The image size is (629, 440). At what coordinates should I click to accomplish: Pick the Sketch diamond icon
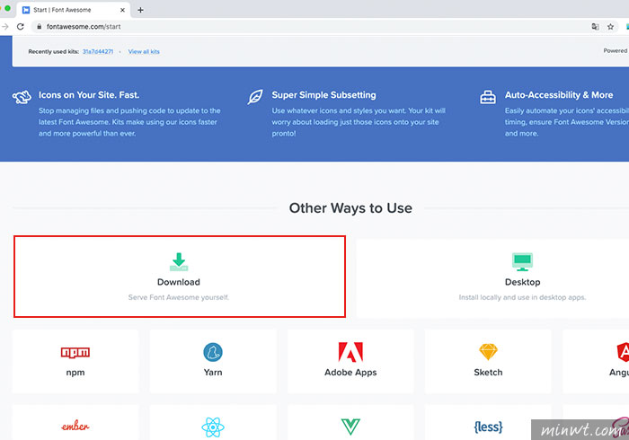coord(488,352)
